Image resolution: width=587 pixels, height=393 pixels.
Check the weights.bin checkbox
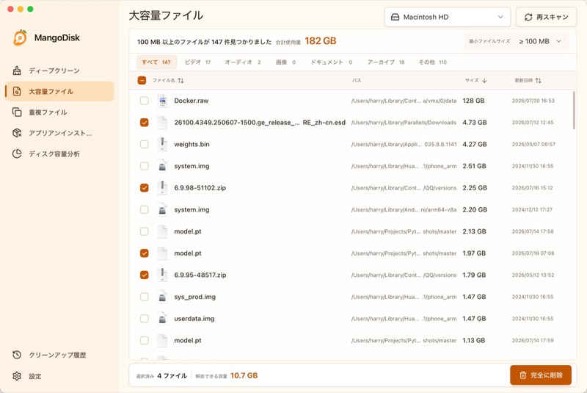click(x=144, y=144)
